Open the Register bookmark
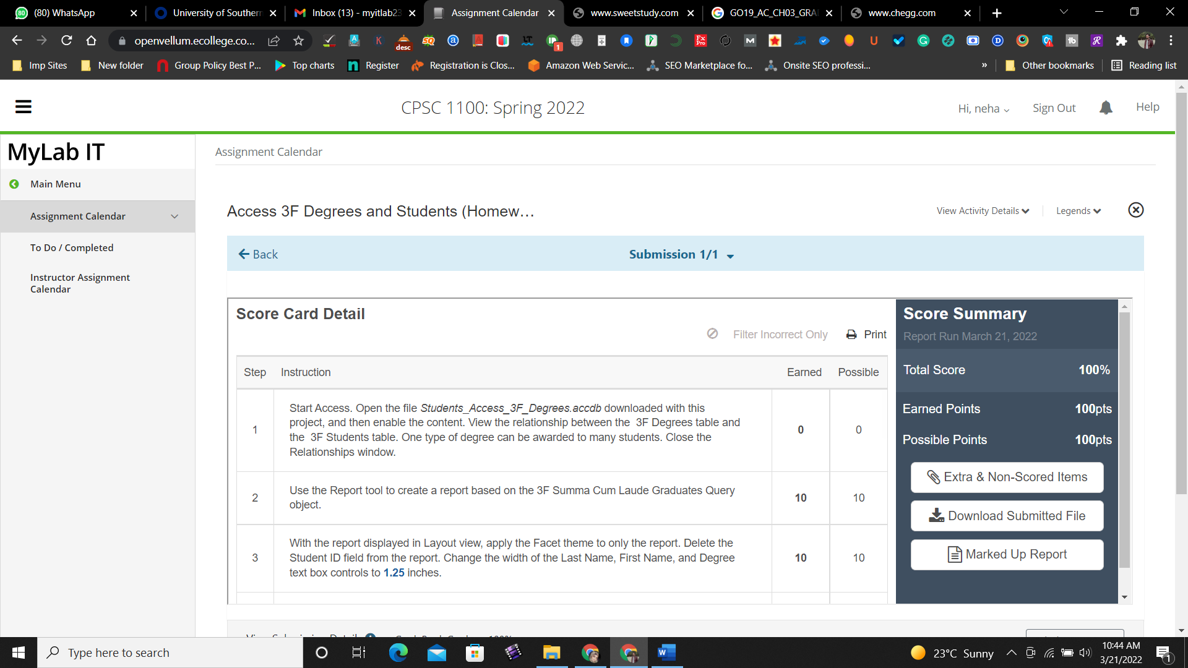Image resolution: width=1188 pixels, height=668 pixels. 374,66
